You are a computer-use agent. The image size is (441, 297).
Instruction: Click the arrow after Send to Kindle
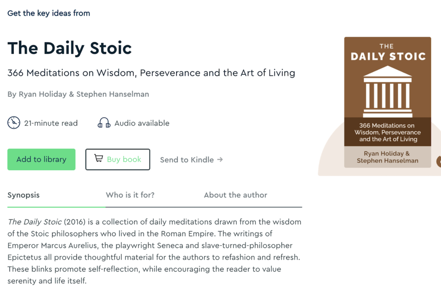coord(220,159)
